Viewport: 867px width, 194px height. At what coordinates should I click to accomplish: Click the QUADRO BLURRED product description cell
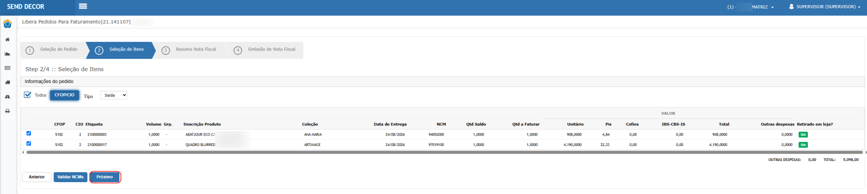(x=200, y=145)
